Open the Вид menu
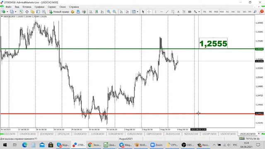265x149 pixels. [17, 7]
